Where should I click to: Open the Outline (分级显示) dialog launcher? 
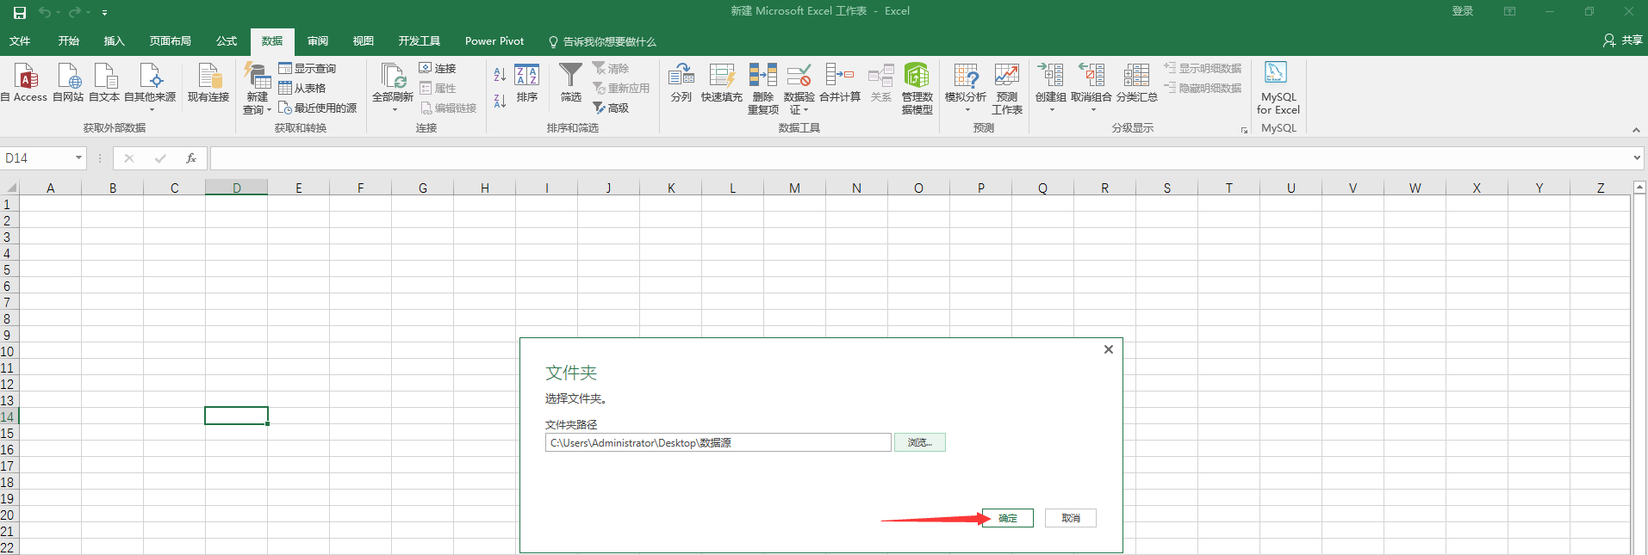coord(1244,130)
